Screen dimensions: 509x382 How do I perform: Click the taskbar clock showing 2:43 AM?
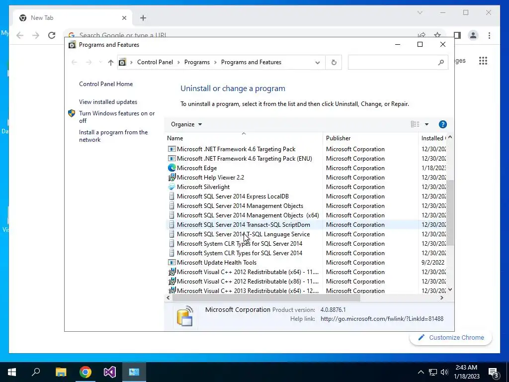point(467,372)
